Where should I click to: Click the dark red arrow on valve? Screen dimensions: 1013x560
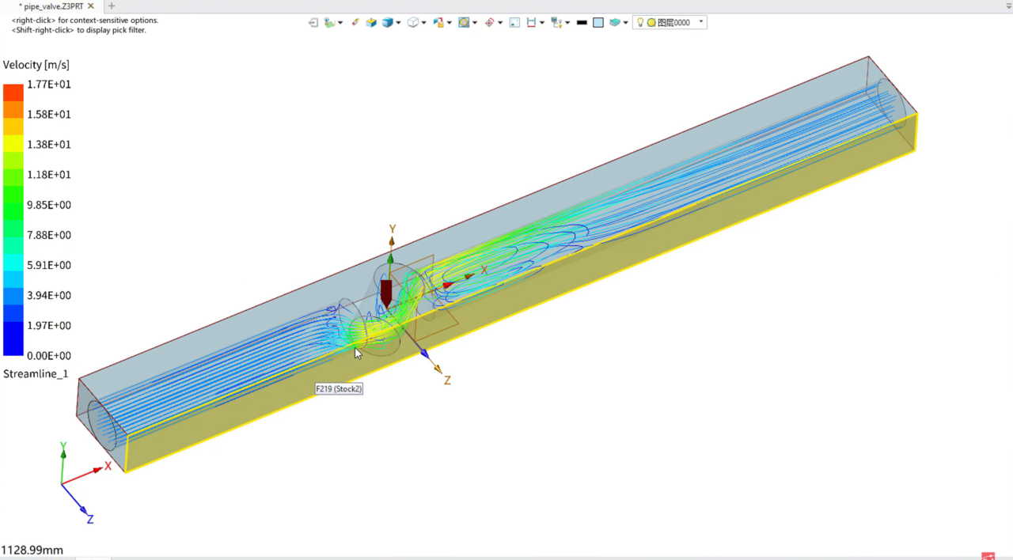386,291
